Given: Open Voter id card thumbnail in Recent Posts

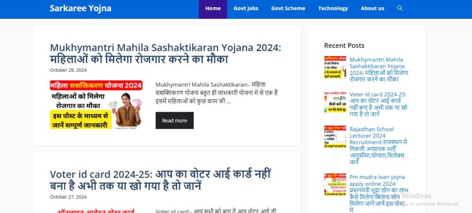Looking at the screenshot, I should [335, 102].
